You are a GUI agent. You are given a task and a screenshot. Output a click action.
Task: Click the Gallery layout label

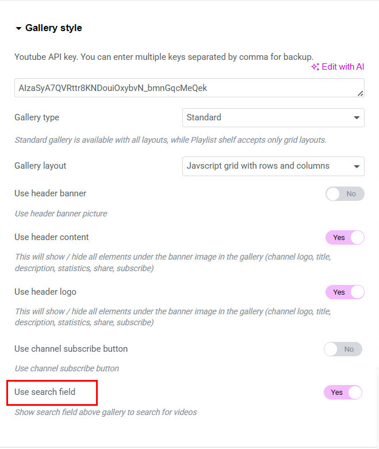point(40,166)
